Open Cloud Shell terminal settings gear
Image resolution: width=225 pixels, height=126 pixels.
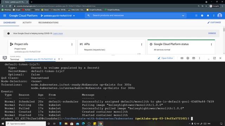click(x=188, y=58)
